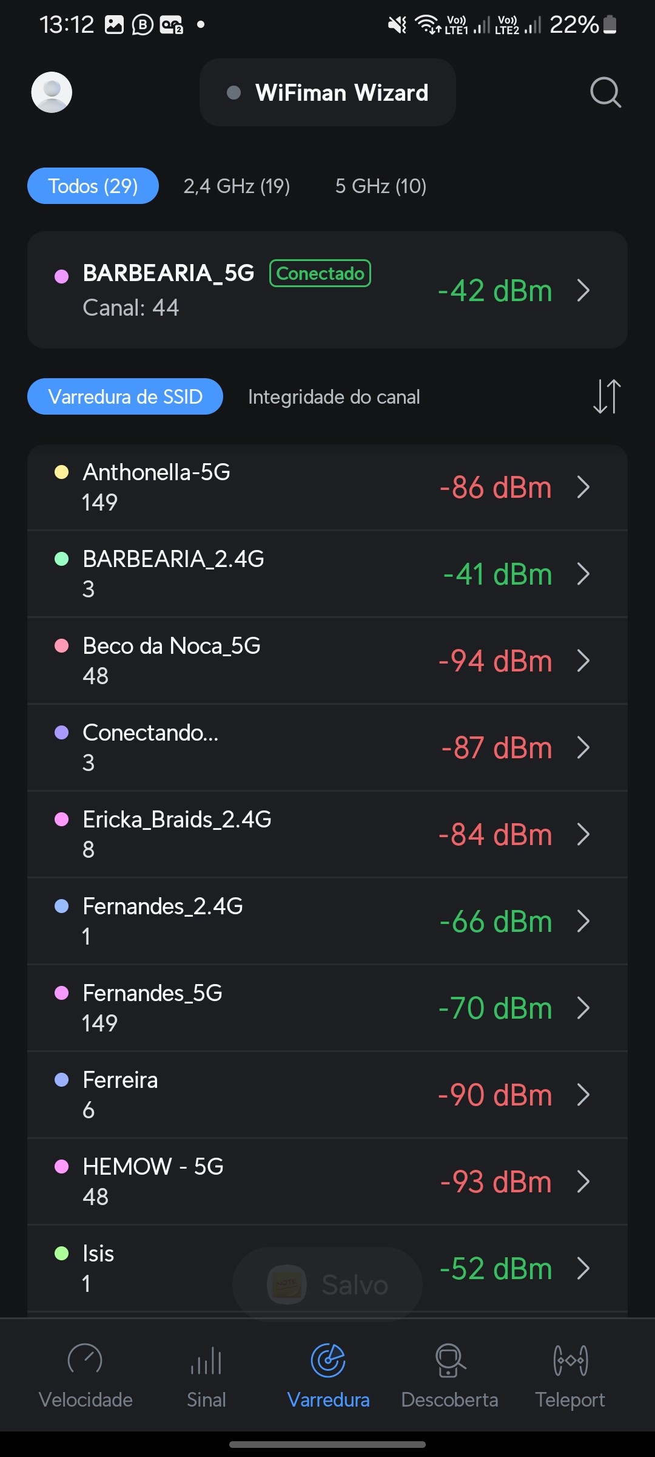
Task: Tap the sort order arrows icon
Action: (606, 396)
